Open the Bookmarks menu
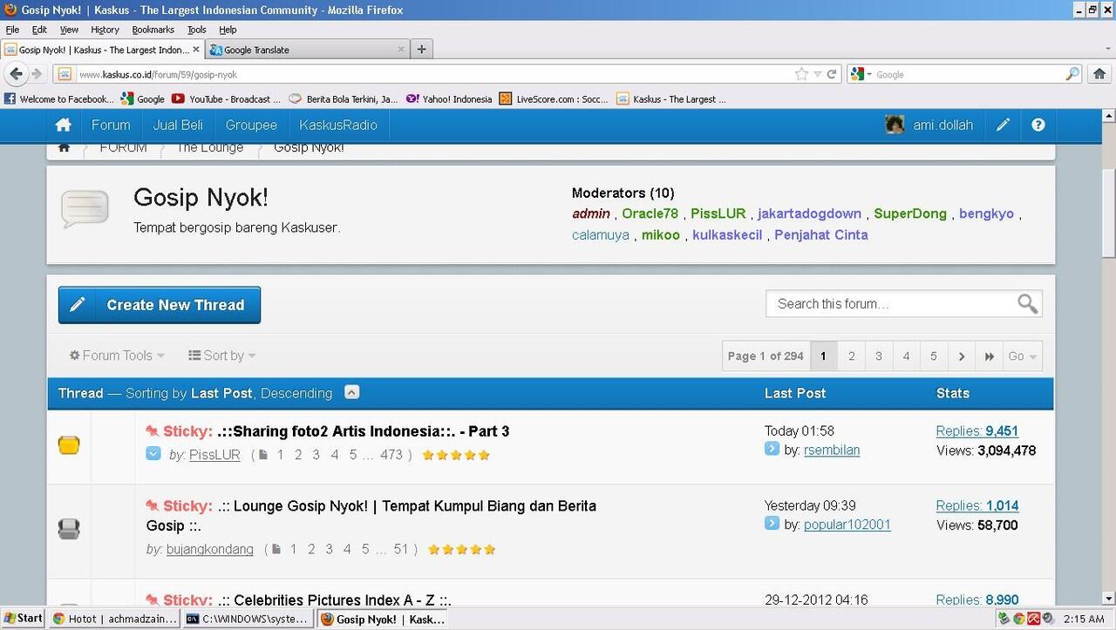Image resolution: width=1116 pixels, height=630 pixels. 153,30
